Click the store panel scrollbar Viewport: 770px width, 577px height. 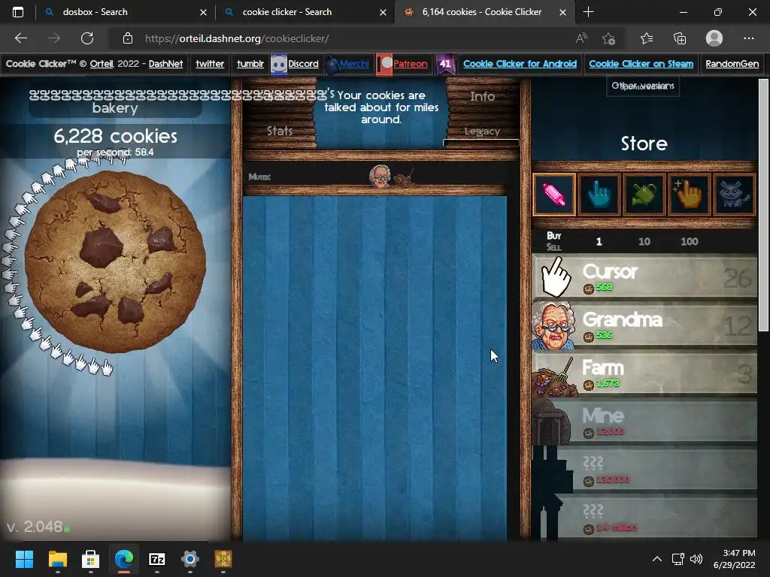(x=763, y=206)
